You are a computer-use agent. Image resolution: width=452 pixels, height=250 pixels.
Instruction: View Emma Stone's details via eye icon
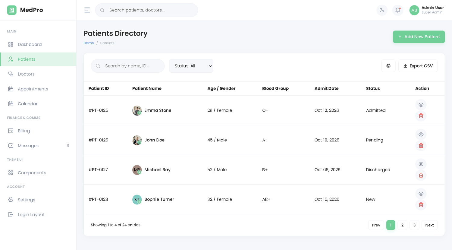421,105
